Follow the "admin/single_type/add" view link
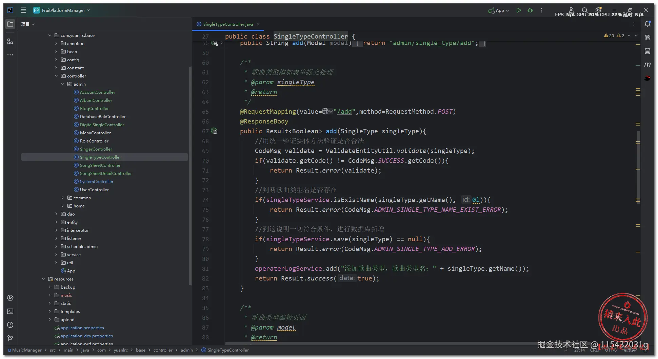This screenshot has height=359, width=658. point(432,43)
